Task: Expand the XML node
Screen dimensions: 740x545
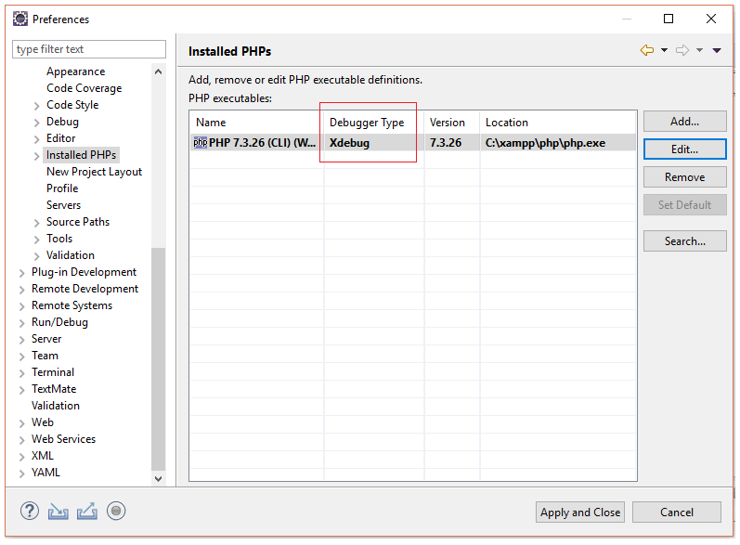Action: (21, 457)
